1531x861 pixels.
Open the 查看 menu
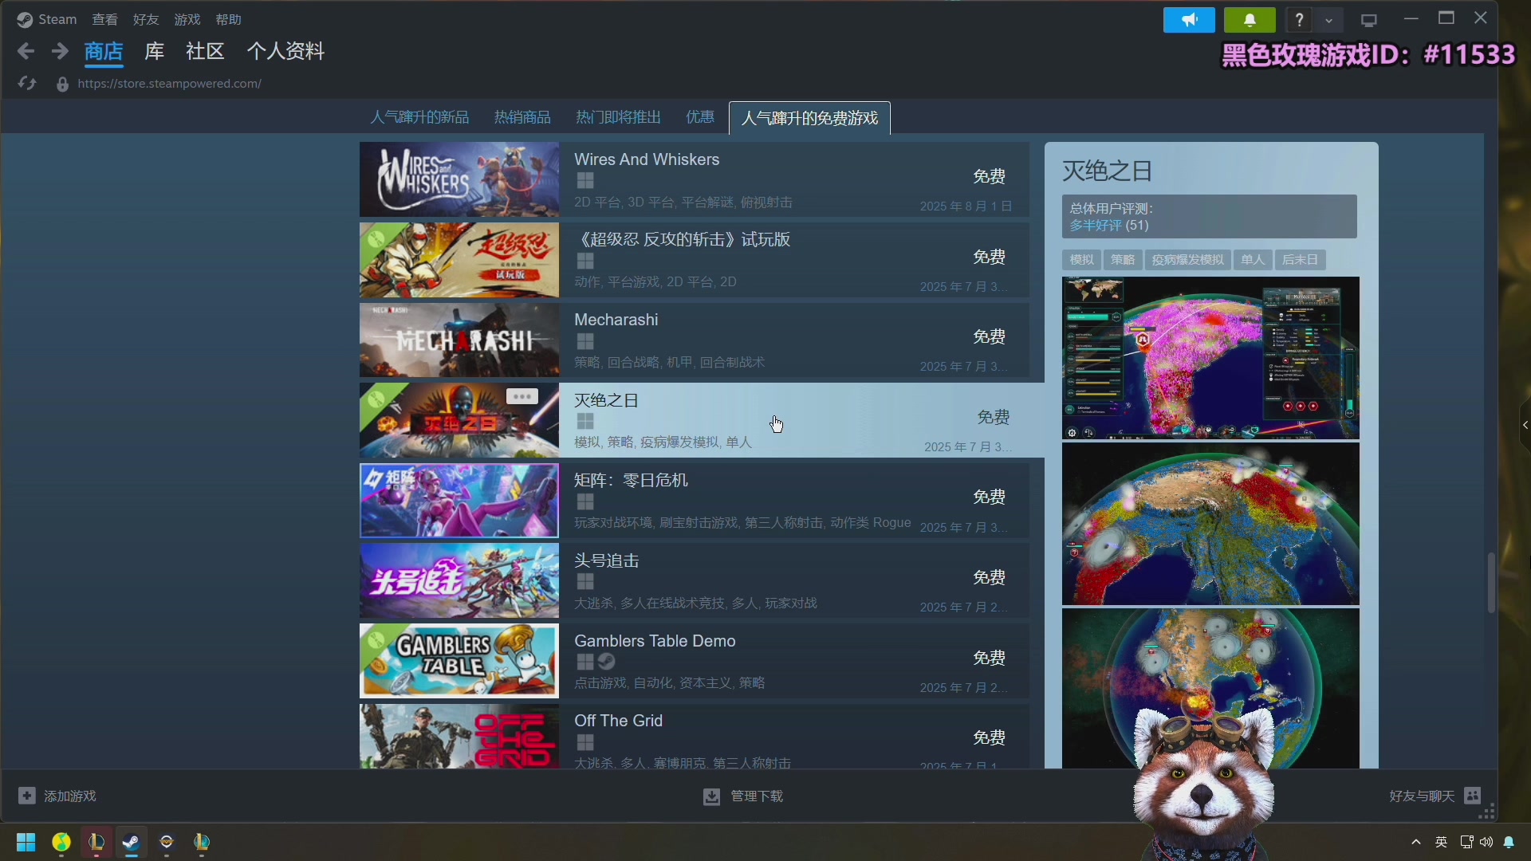coord(104,19)
